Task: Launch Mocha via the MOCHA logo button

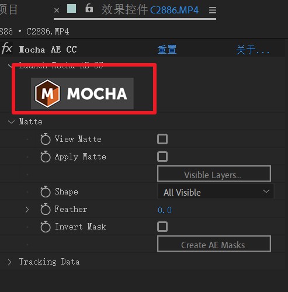Action: click(x=82, y=93)
